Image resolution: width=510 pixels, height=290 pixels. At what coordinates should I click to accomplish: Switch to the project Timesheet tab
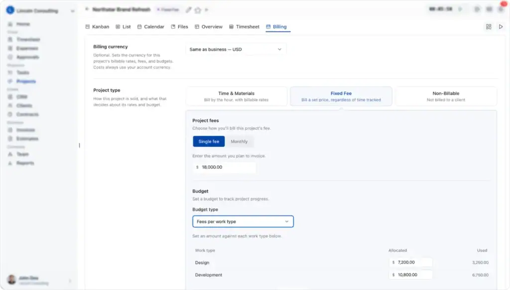coord(244,27)
